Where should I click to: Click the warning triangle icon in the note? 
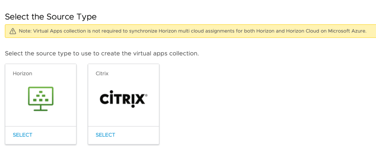coord(13,31)
